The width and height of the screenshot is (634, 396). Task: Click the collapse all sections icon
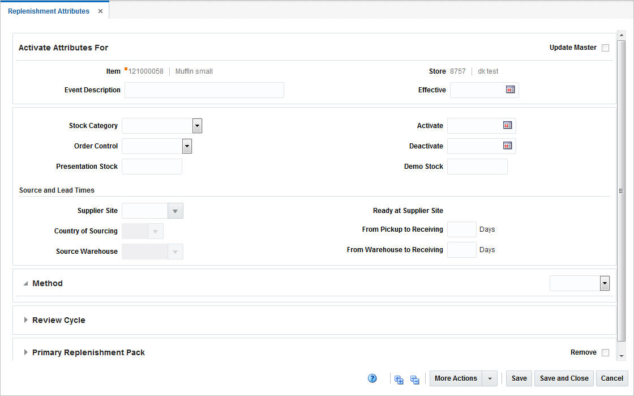[414, 379]
